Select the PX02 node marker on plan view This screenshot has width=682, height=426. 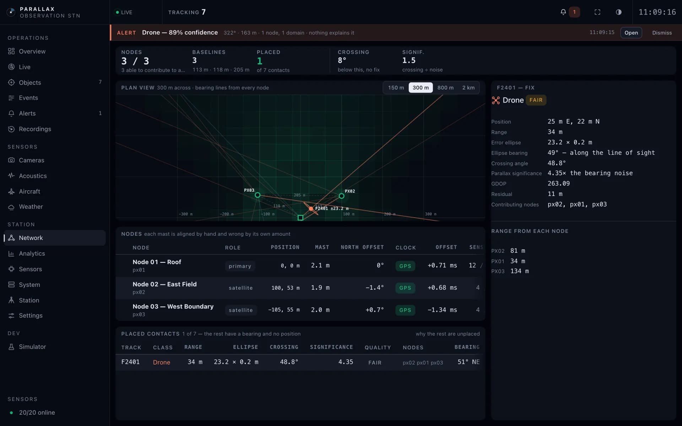coord(341,196)
